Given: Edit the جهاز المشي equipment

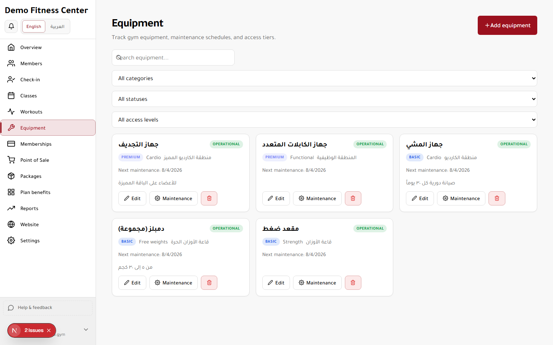Looking at the screenshot, I should pyautogui.click(x=420, y=199).
